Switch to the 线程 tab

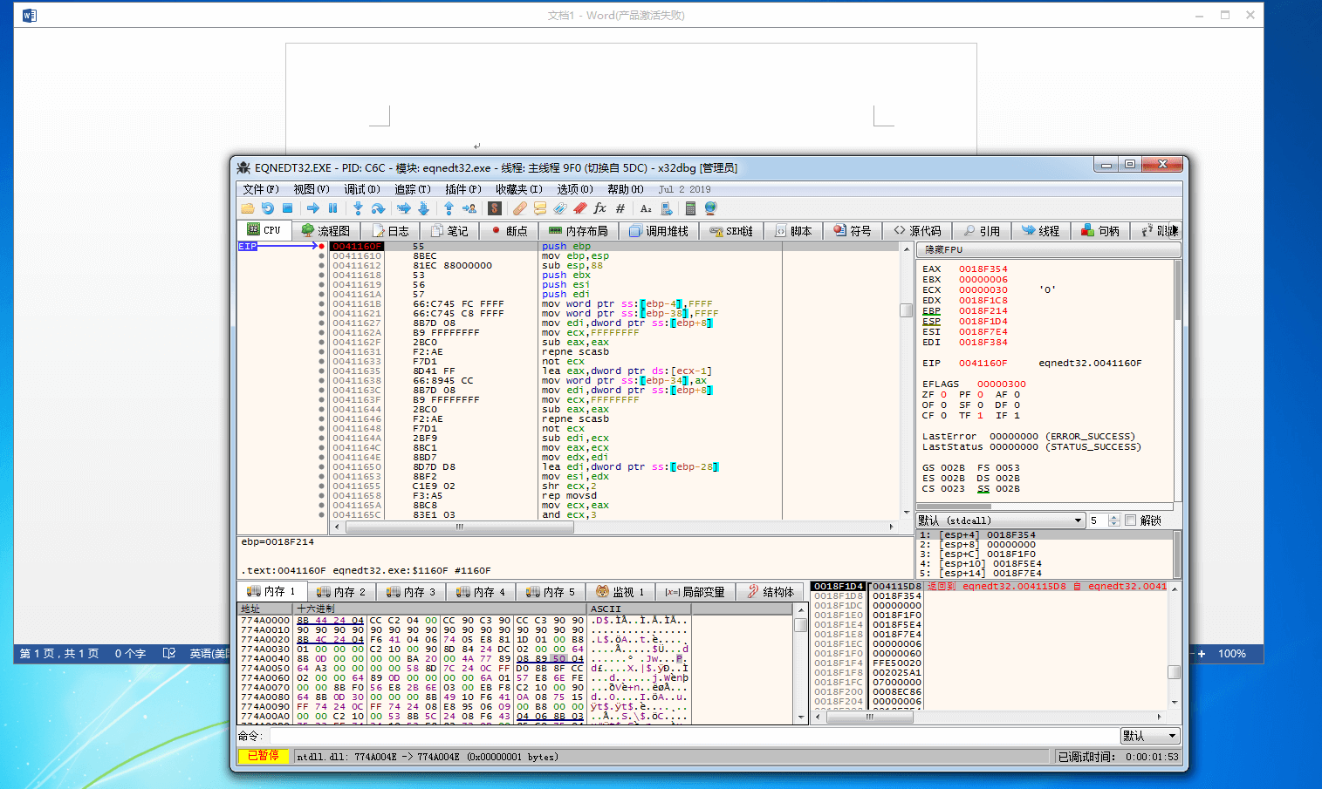coord(1041,231)
